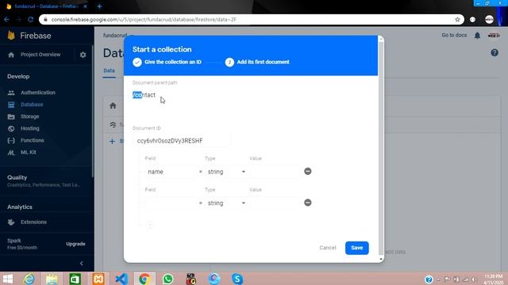
Task: Open a new Chrome tab
Action: (99, 6)
